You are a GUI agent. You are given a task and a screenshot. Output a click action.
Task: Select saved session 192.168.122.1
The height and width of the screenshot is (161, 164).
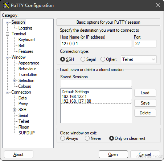coord(74,97)
